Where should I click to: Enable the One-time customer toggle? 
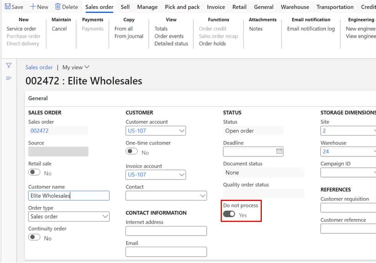point(132,151)
